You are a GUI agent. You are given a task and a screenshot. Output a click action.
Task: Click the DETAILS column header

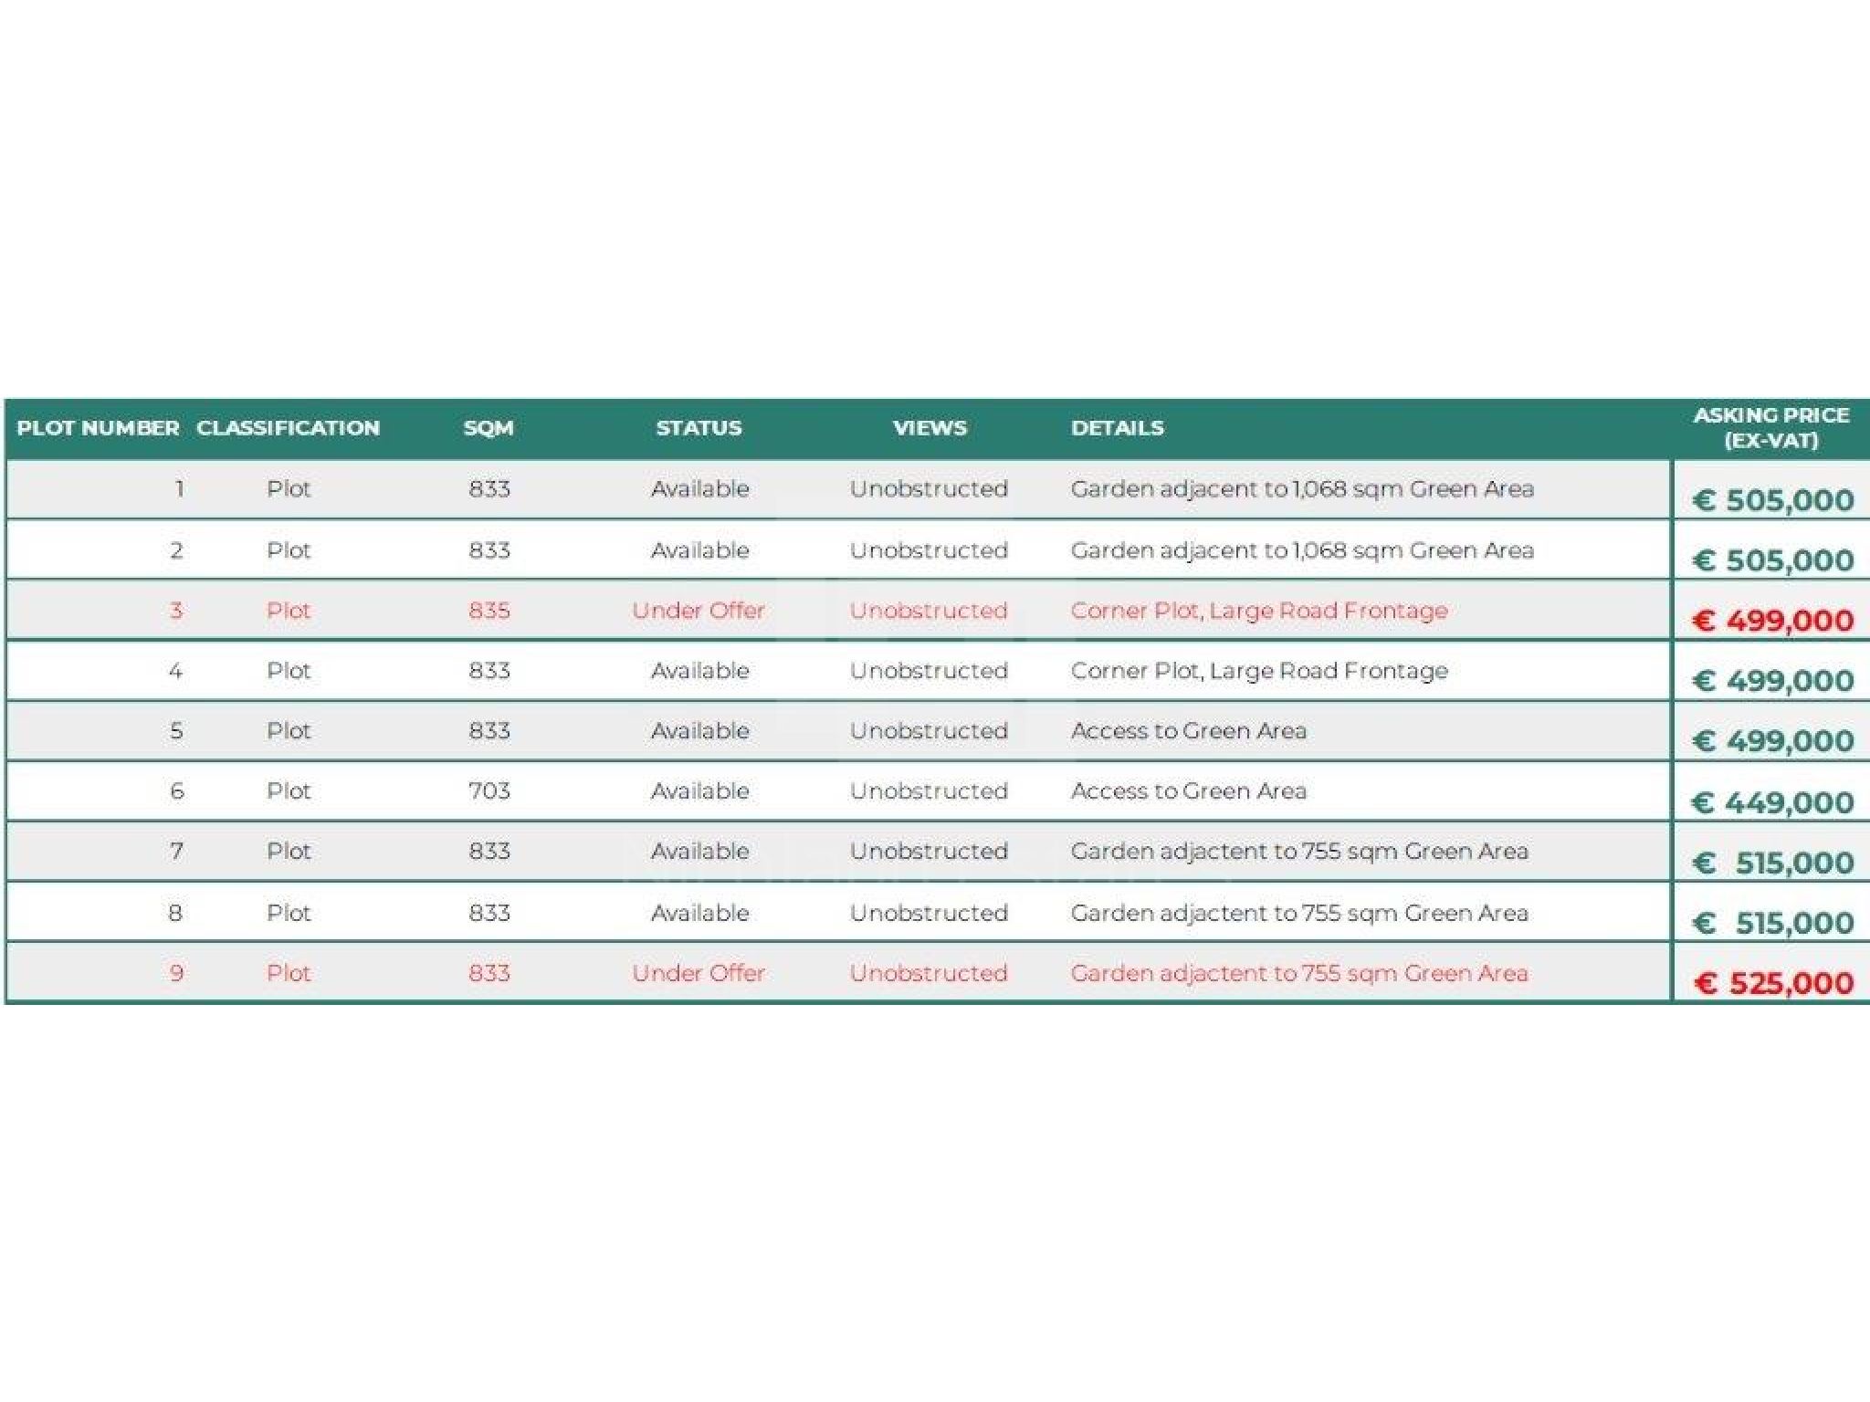pos(1118,428)
